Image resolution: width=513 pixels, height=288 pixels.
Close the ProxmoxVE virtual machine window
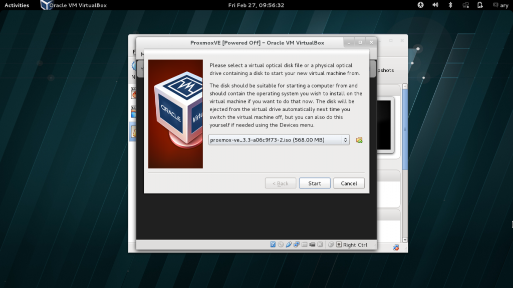(371, 42)
